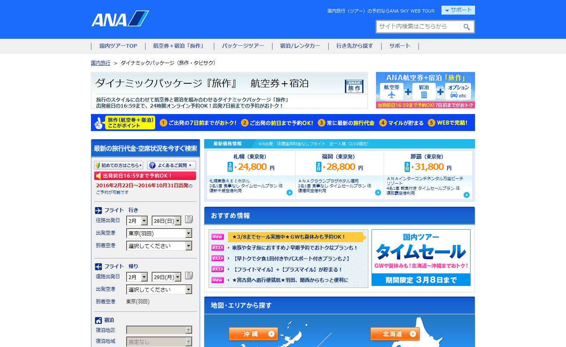
Task: Click the ANA航空券+宿泊 旅作 banner
Action: 425,90
